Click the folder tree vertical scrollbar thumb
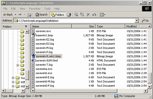Image resolution: width=153 pixels, height=99 pixels. [x=27, y=75]
